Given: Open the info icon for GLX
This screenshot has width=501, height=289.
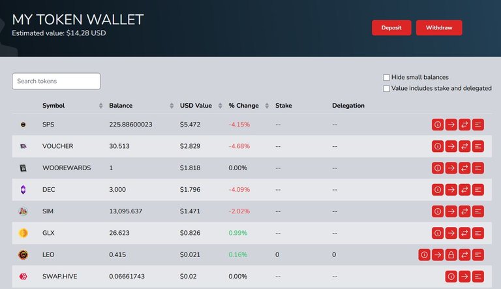Looking at the screenshot, I should (x=438, y=234).
